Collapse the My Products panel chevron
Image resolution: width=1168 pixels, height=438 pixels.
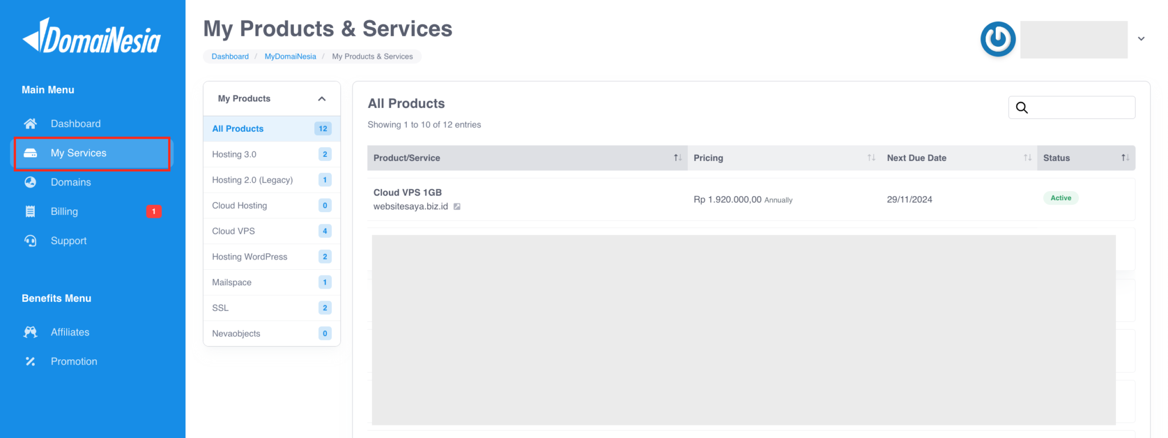click(x=322, y=99)
